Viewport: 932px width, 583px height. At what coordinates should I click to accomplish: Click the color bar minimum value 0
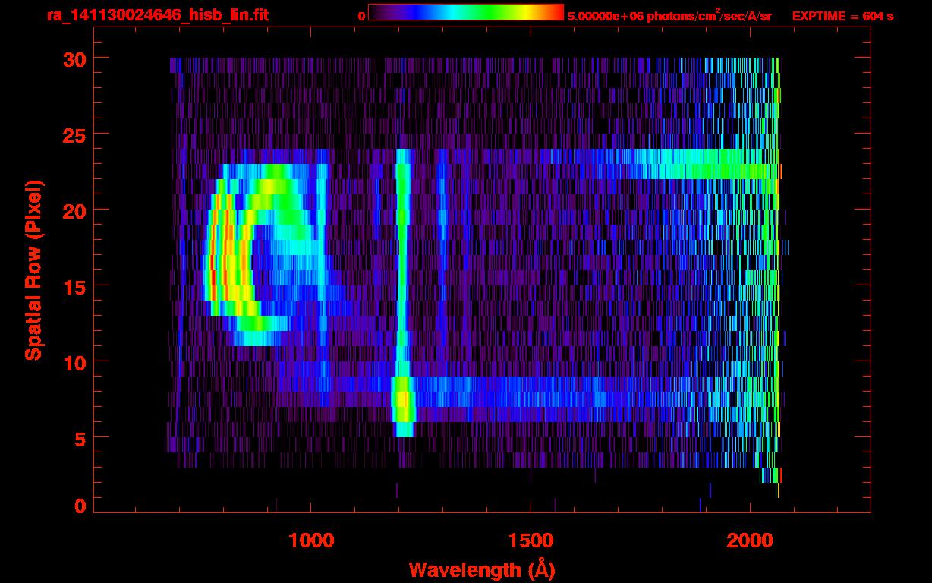[x=362, y=16]
